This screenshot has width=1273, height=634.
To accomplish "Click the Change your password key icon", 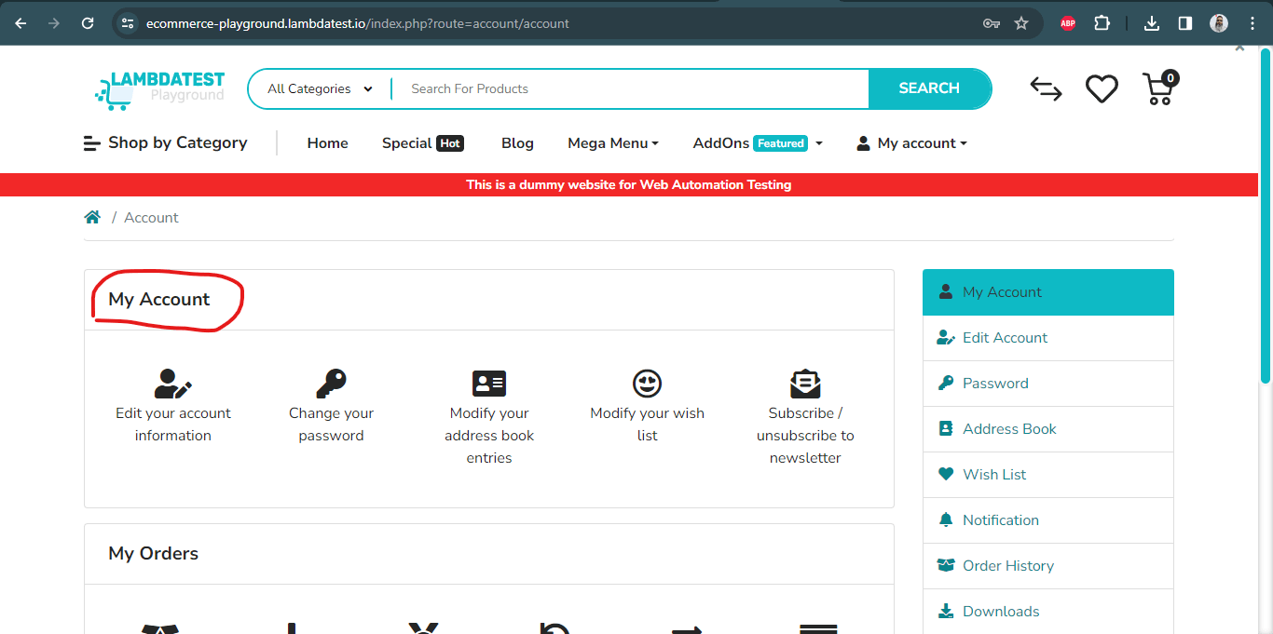I will pyautogui.click(x=331, y=383).
